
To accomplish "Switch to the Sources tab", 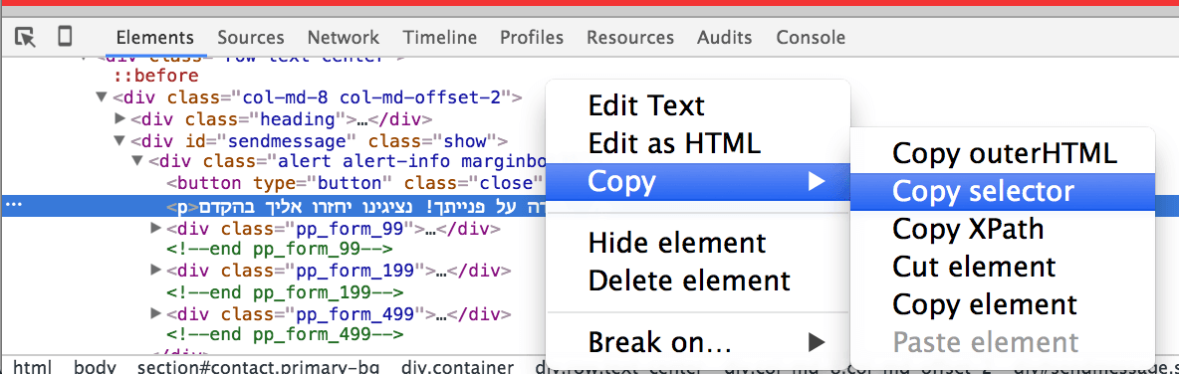I will tap(251, 38).
